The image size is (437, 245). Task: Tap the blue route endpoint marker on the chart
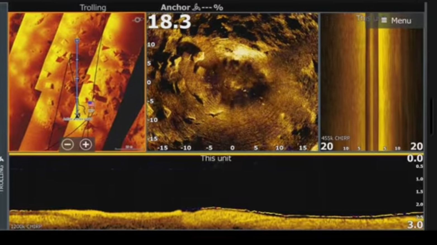[77, 41]
